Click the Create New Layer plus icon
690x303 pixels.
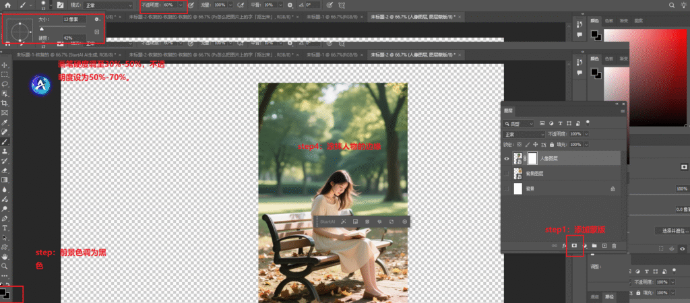(x=604, y=246)
